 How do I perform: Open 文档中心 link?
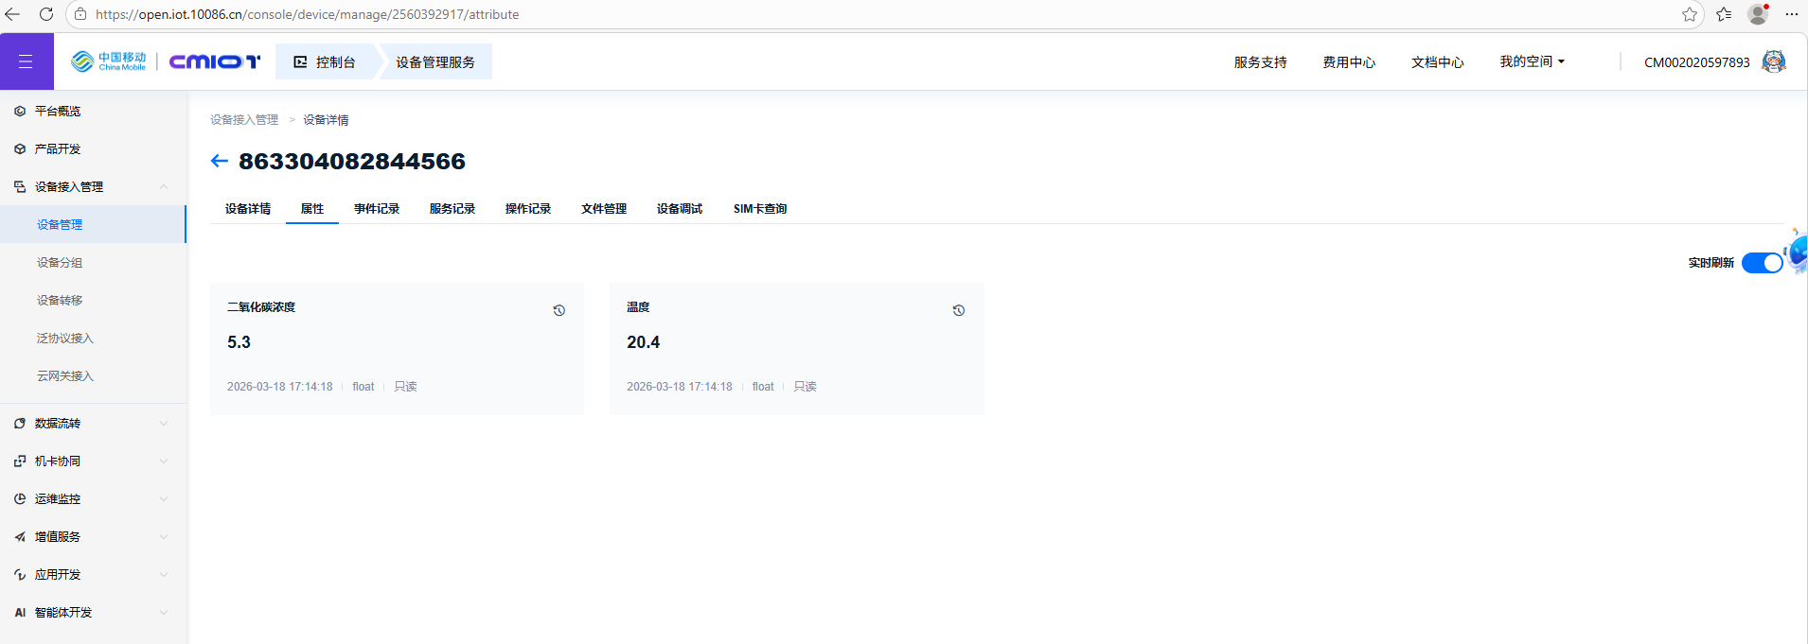coord(1438,62)
